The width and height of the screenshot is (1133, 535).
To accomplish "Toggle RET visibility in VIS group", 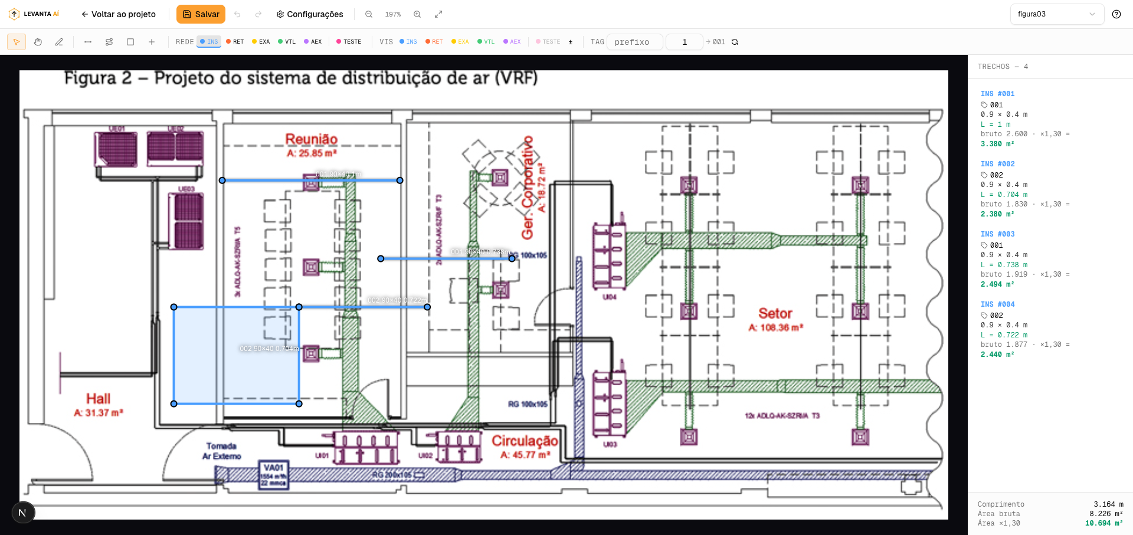I will 434,42.
